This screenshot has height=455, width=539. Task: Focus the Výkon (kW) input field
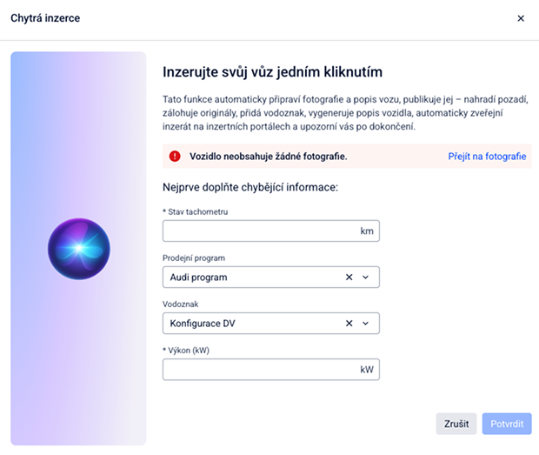[x=259, y=370]
